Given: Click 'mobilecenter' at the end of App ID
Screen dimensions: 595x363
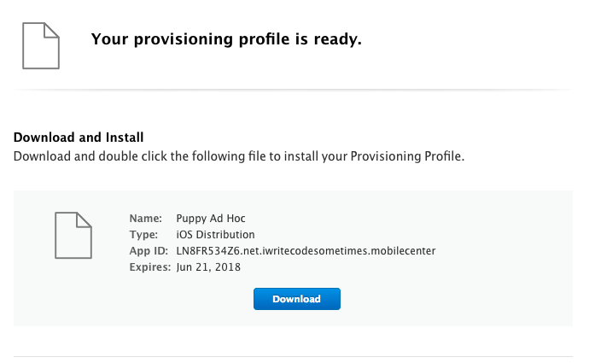Looking at the screenshot, I should point(405,251).
